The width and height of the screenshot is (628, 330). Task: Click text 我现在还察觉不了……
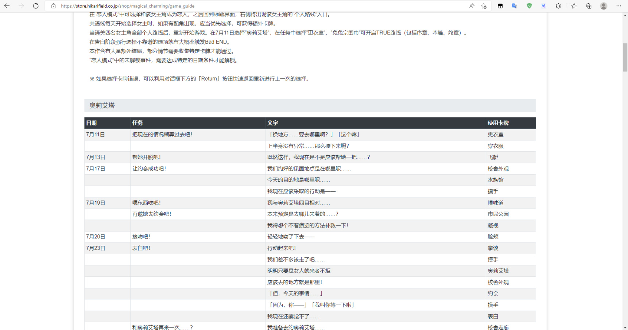tap(293, 316)
